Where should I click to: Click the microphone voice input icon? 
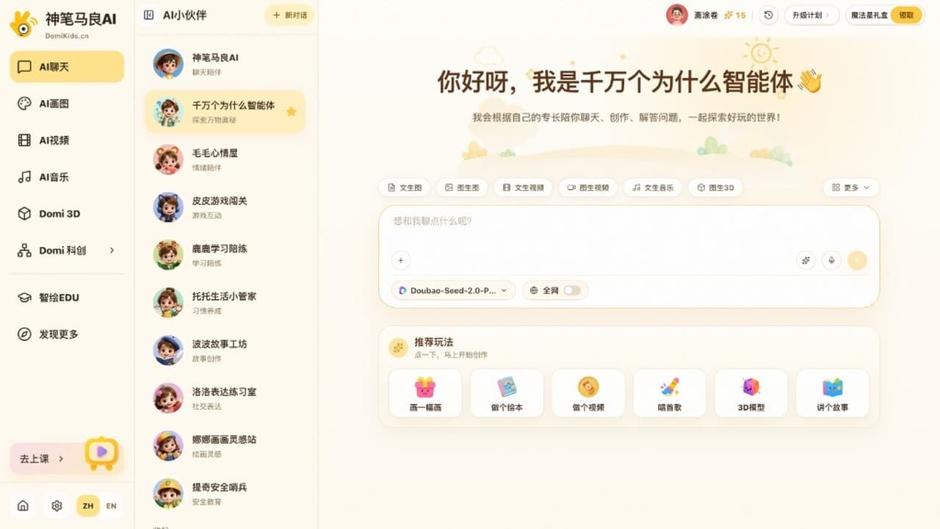coord(831,260)
